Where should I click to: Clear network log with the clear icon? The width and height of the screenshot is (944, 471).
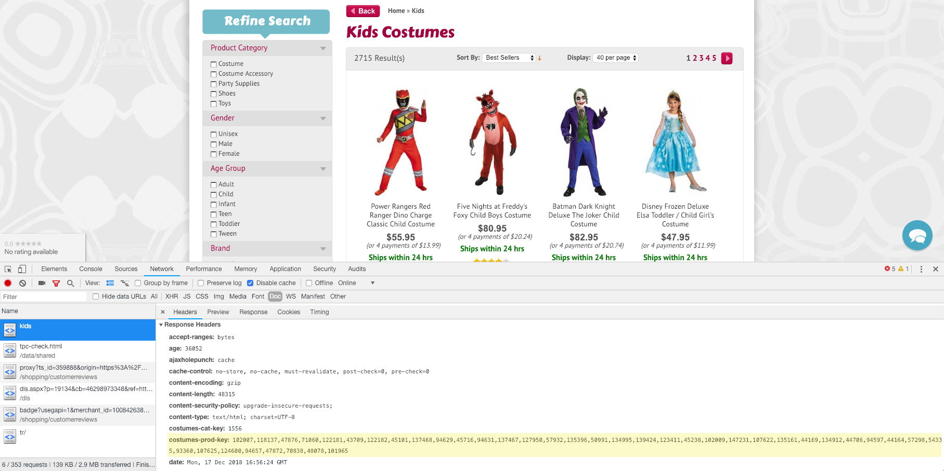tap(22, 283)
